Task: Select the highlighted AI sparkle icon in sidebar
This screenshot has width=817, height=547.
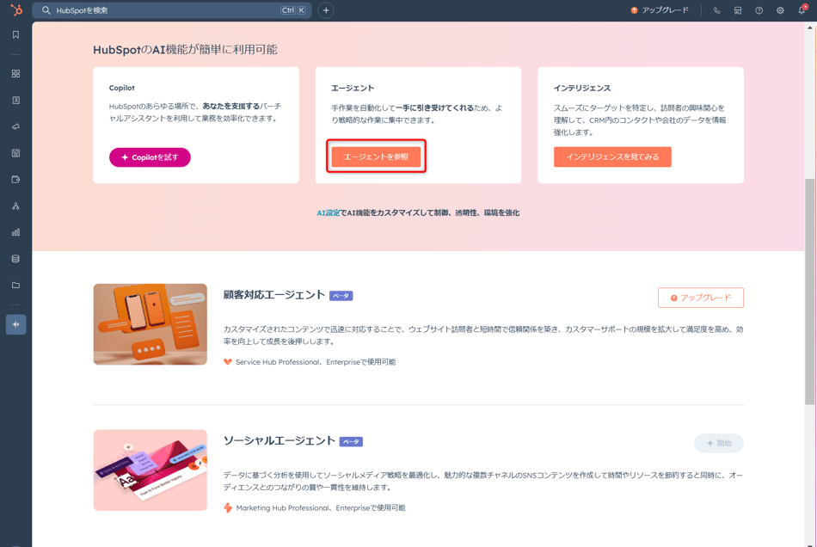Action: (x=15, y=324)
